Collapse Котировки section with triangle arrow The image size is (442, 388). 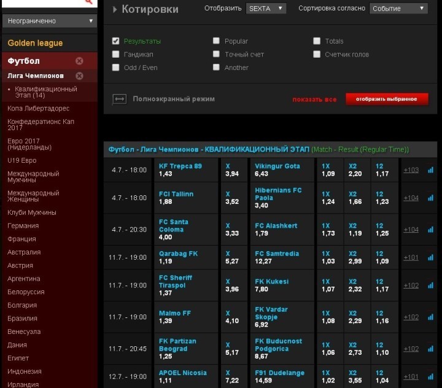(114, 9)
